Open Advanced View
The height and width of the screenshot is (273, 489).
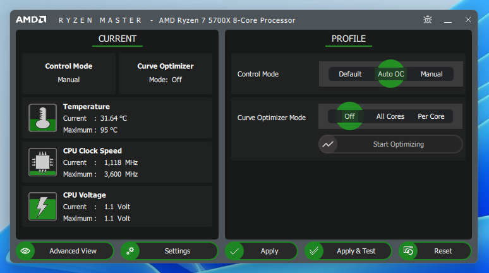65,251
